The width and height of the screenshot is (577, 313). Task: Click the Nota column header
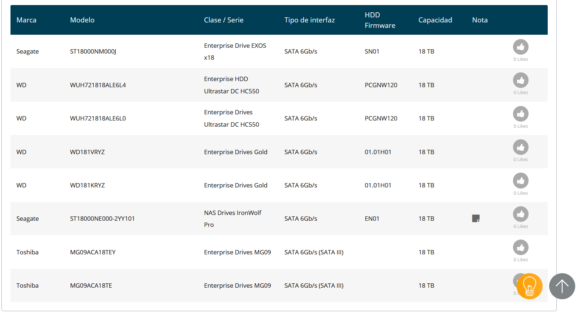pyautogui.click(x=480, y=20)
